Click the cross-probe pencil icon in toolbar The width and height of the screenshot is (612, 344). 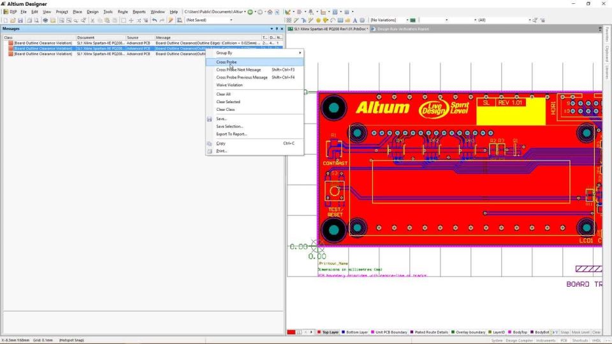[171, 20]
